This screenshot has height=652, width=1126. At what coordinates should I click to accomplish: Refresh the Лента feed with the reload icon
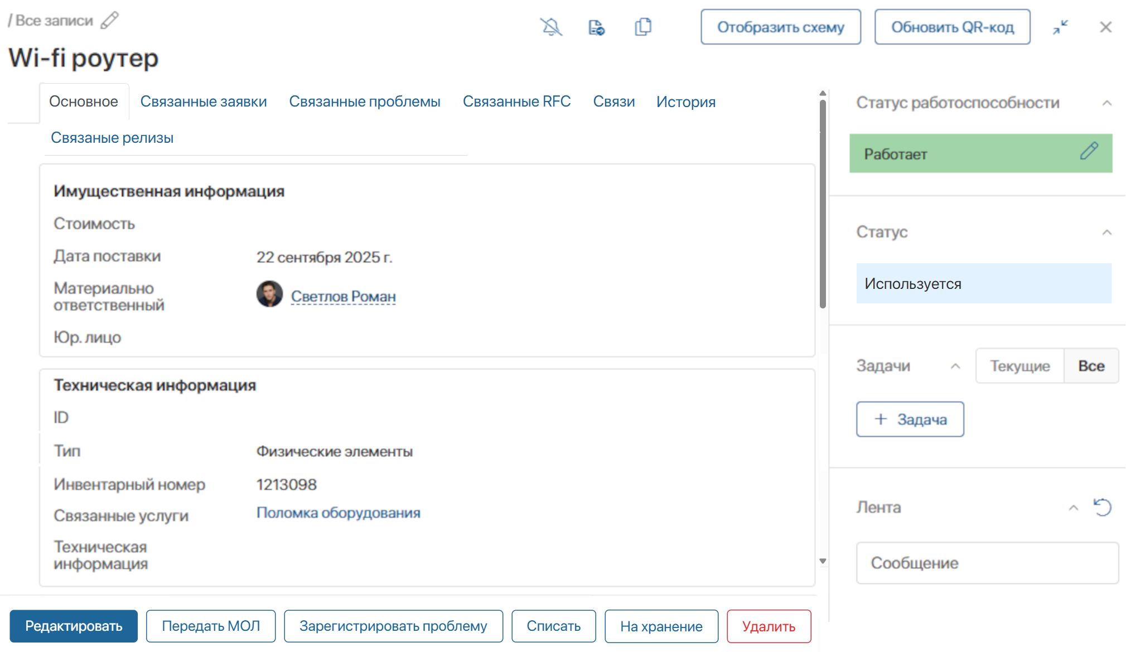point(1103,507)
